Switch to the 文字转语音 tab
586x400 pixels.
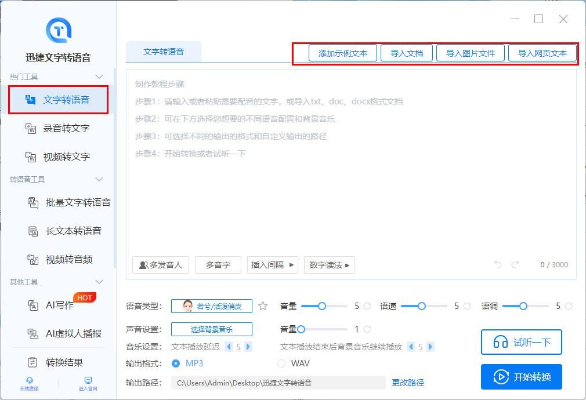coord(164,52)
